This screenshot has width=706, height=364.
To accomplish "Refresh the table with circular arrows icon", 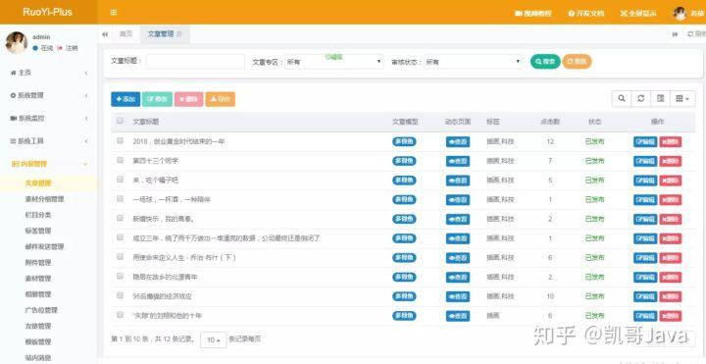I will tap(640, 99).
